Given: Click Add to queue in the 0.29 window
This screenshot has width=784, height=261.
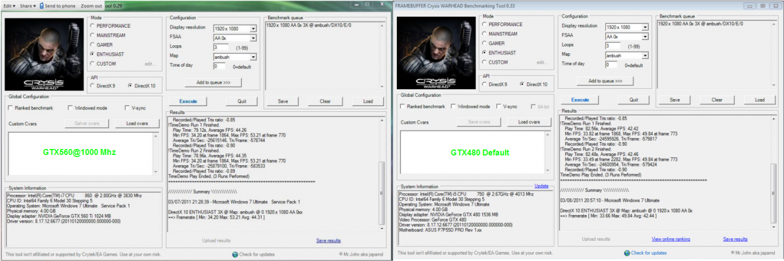Looking at the screenshot, I should pos(213,83).
